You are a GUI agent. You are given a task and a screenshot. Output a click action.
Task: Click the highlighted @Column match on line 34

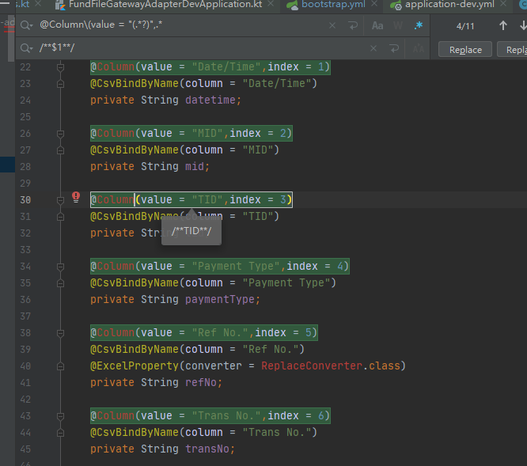point(220,266)
